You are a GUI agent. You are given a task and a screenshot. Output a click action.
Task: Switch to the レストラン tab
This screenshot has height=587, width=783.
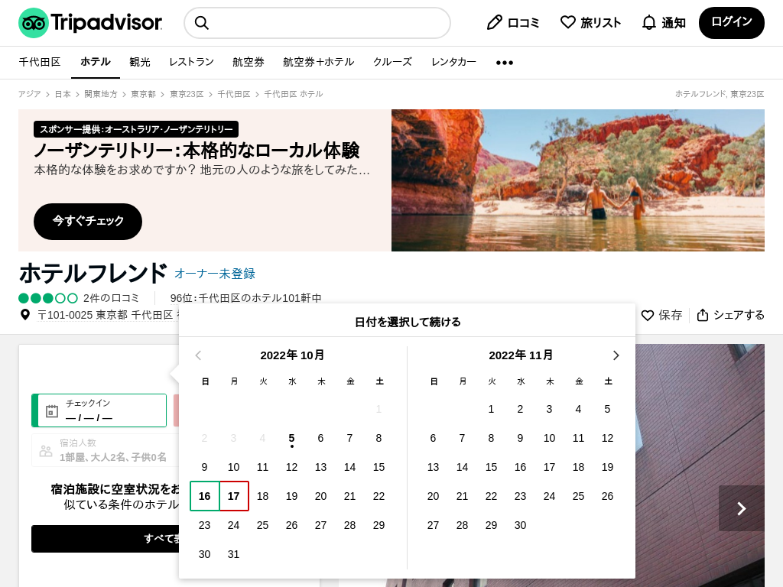click(x=191, y=63)
